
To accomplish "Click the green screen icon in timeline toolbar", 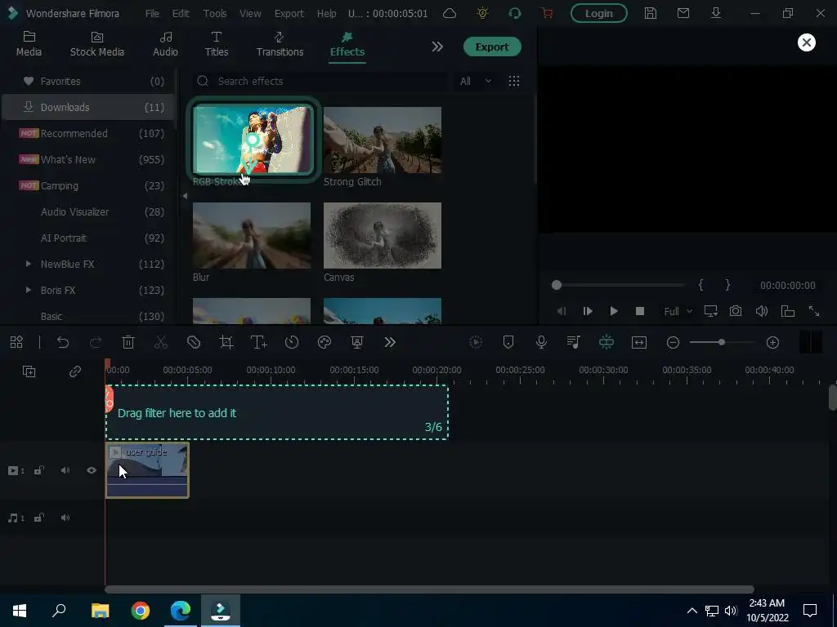I will (357, 342).
